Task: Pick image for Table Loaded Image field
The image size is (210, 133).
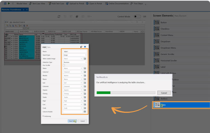Action: coord(85,59)
